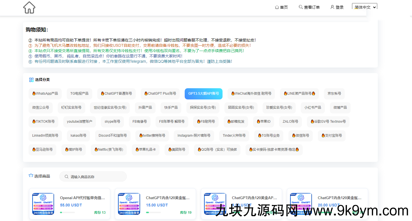Click the house logo in the header

click(29, 8)
